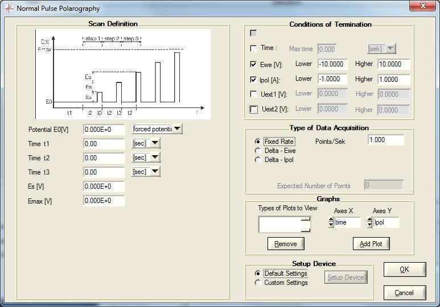Image resolution: width=440 pixels, height=307 pixels.
Task: Uncheck the Ewe [V] checkbox
Action: point(253,64)
